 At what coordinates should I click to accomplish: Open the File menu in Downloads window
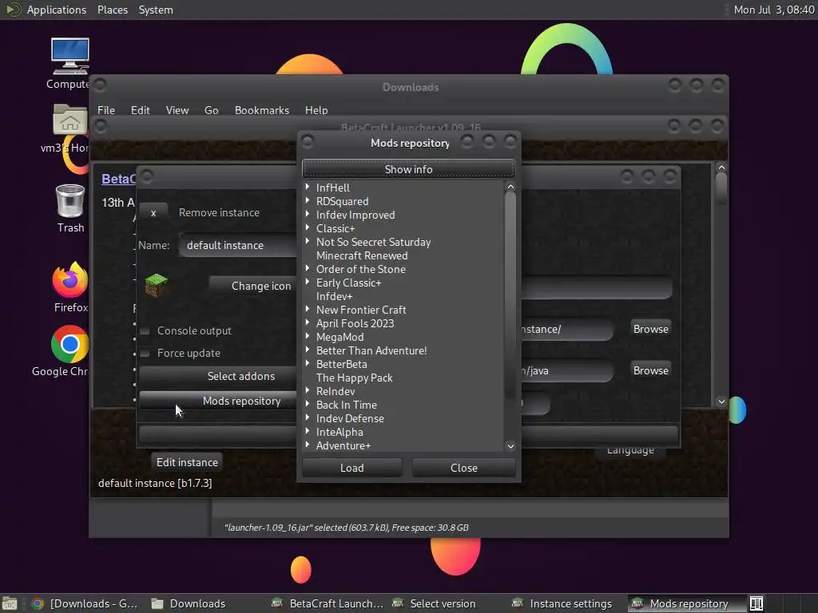(x=106, y=110)
